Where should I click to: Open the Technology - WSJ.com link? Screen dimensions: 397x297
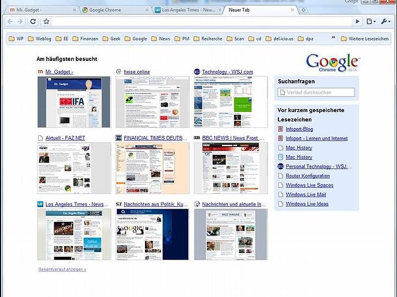pyautogui.click(x=227, y=72)
